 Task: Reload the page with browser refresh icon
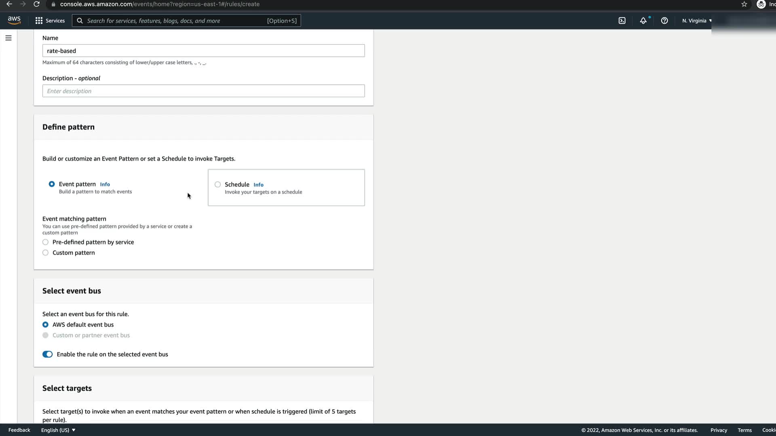click(36, 4)
